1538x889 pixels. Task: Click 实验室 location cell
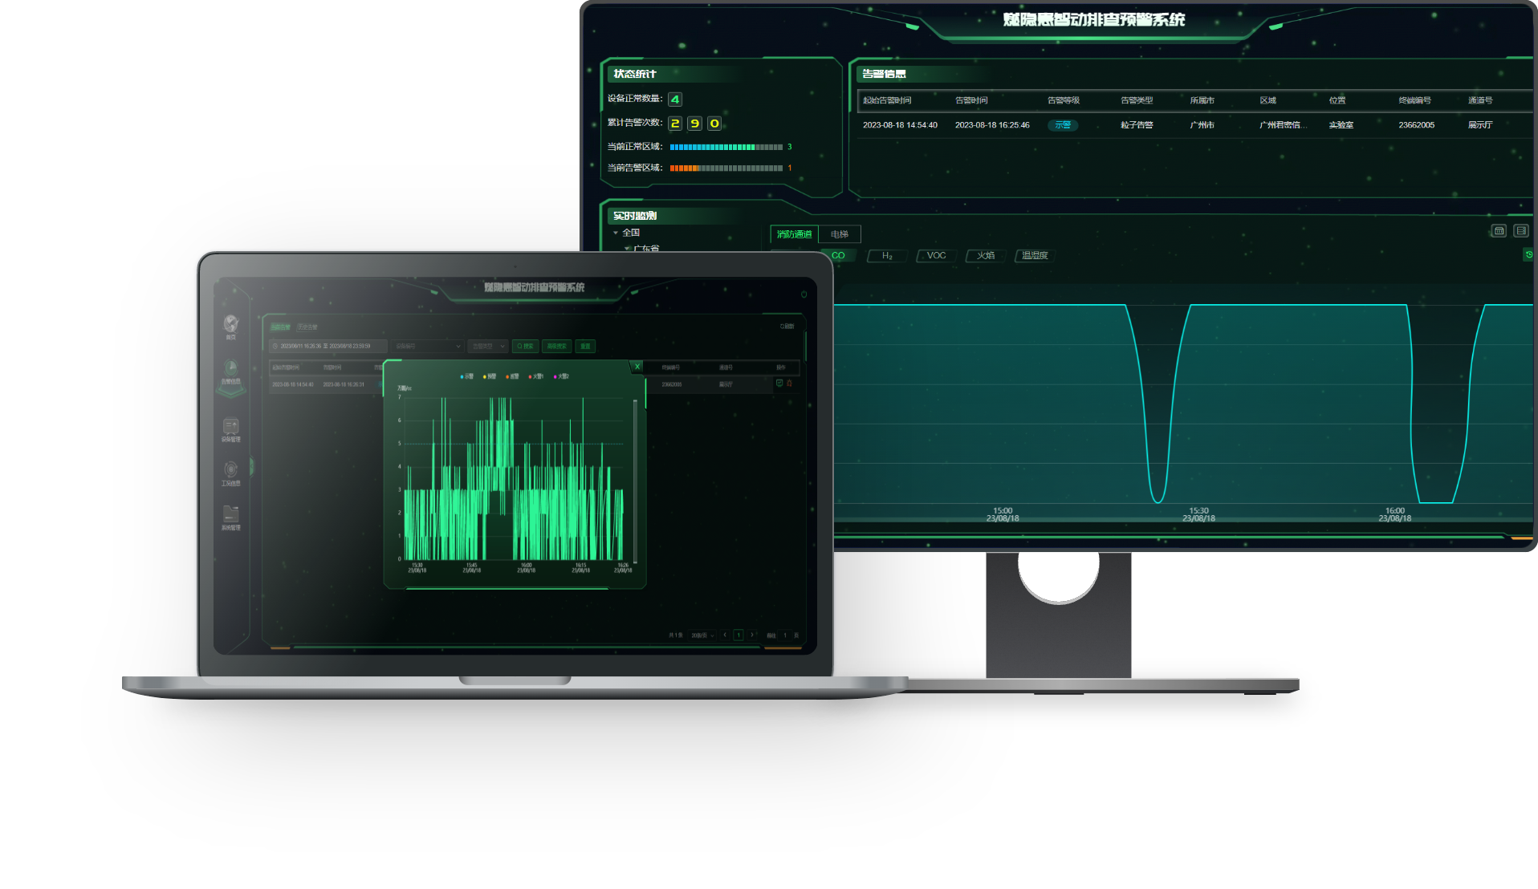click(1341, 125)
